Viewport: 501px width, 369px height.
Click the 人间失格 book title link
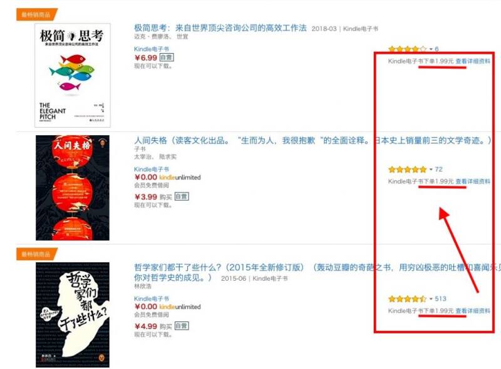coord(312,141)
